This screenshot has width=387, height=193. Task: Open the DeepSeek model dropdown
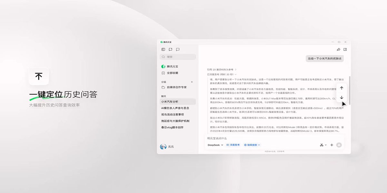215,145
